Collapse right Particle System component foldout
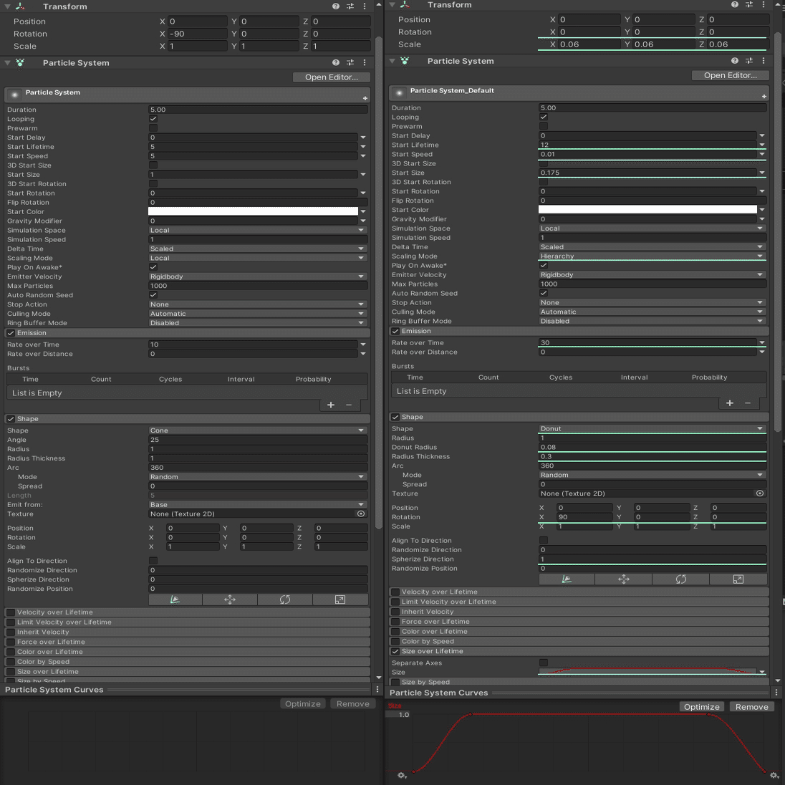 click(392, 61)
